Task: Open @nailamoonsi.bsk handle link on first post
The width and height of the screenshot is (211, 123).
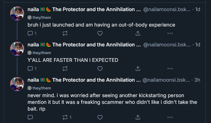Action: (x=167, y=9)
